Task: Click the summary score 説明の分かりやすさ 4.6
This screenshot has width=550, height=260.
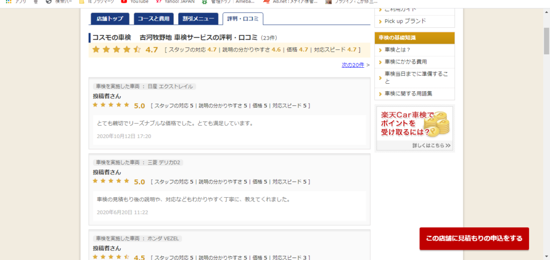Action: (x=251, y=50)
